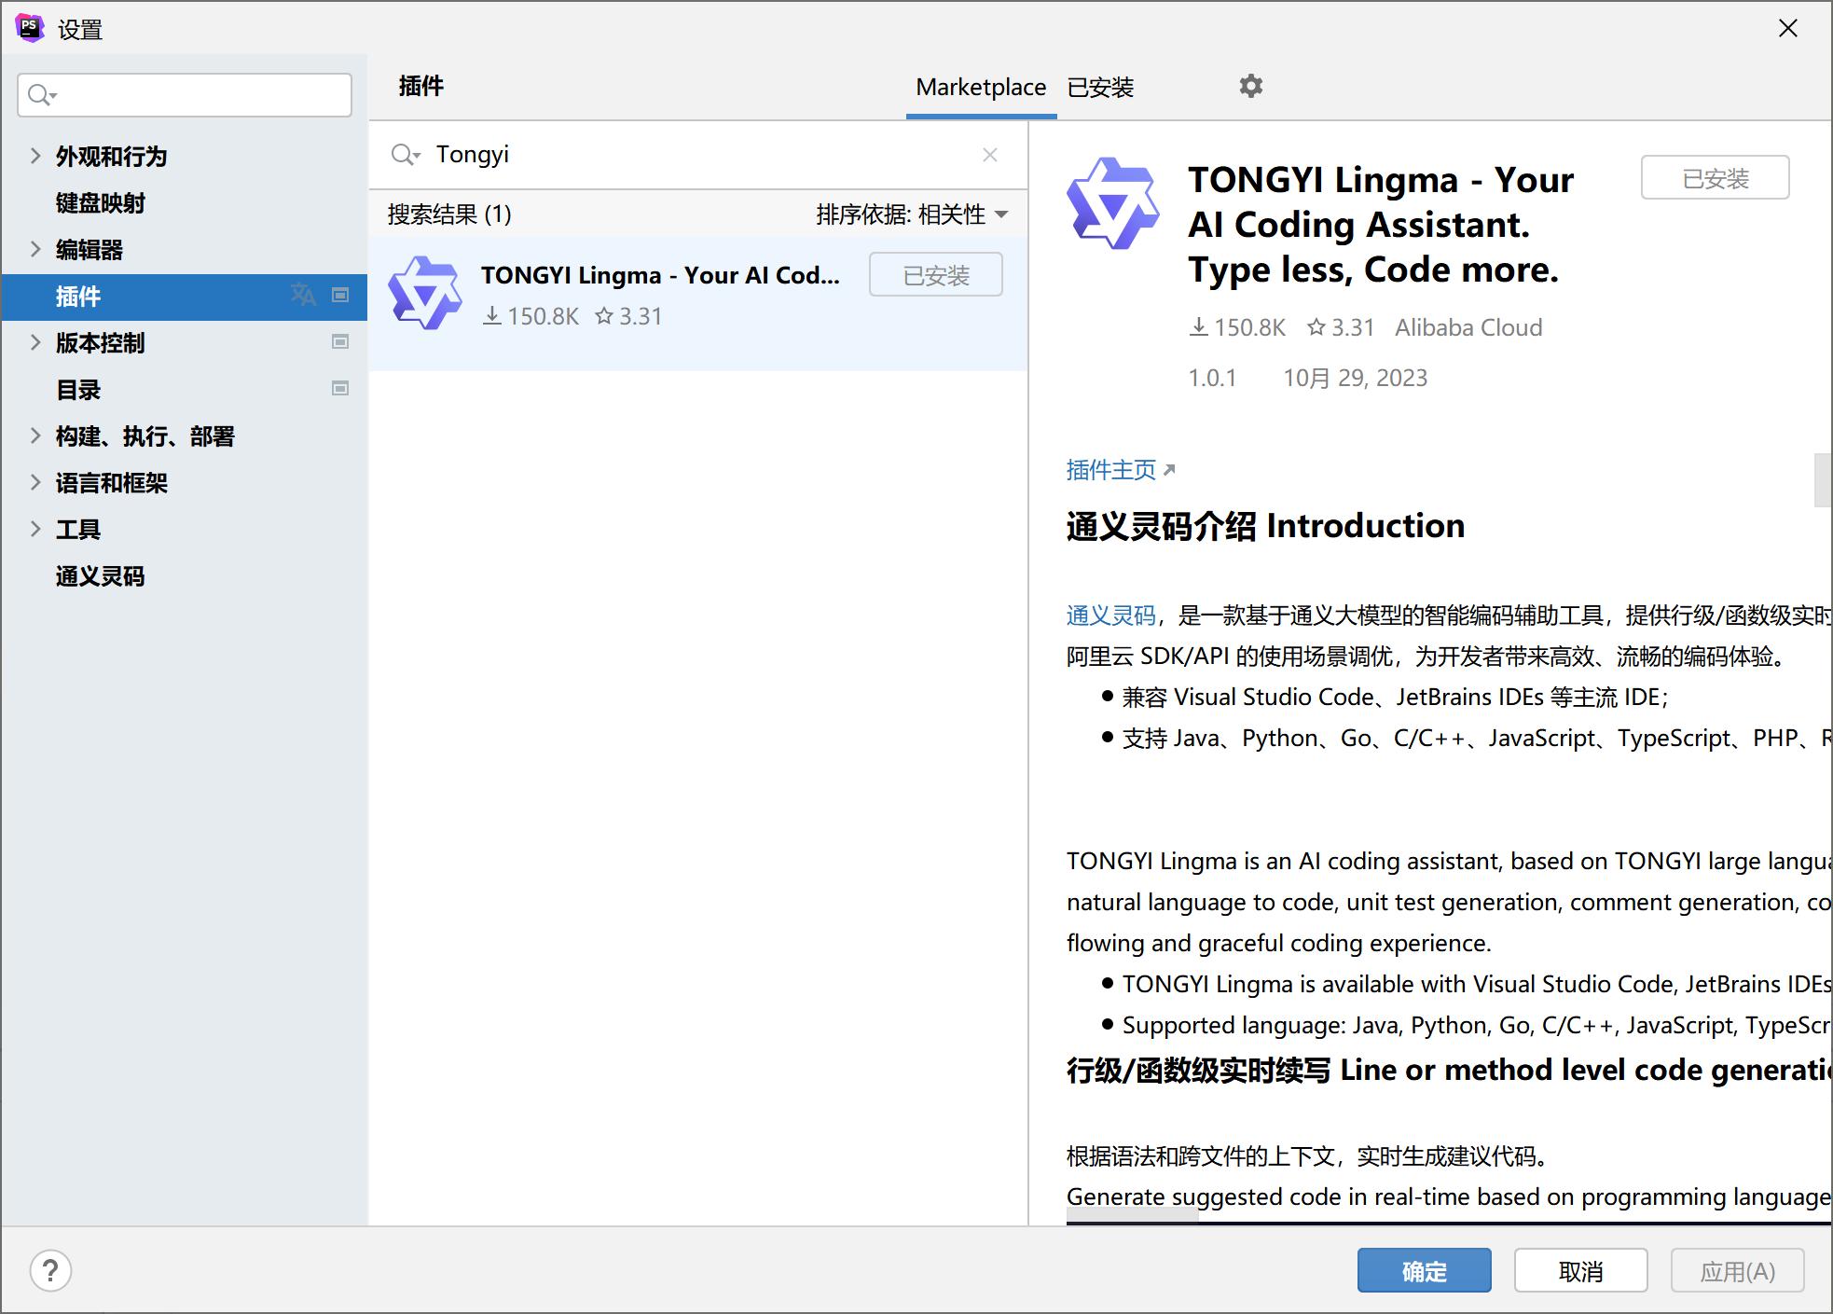Click the 确定 button
This screenshot has width=1833, height=1314.
click(1424, 1270)
